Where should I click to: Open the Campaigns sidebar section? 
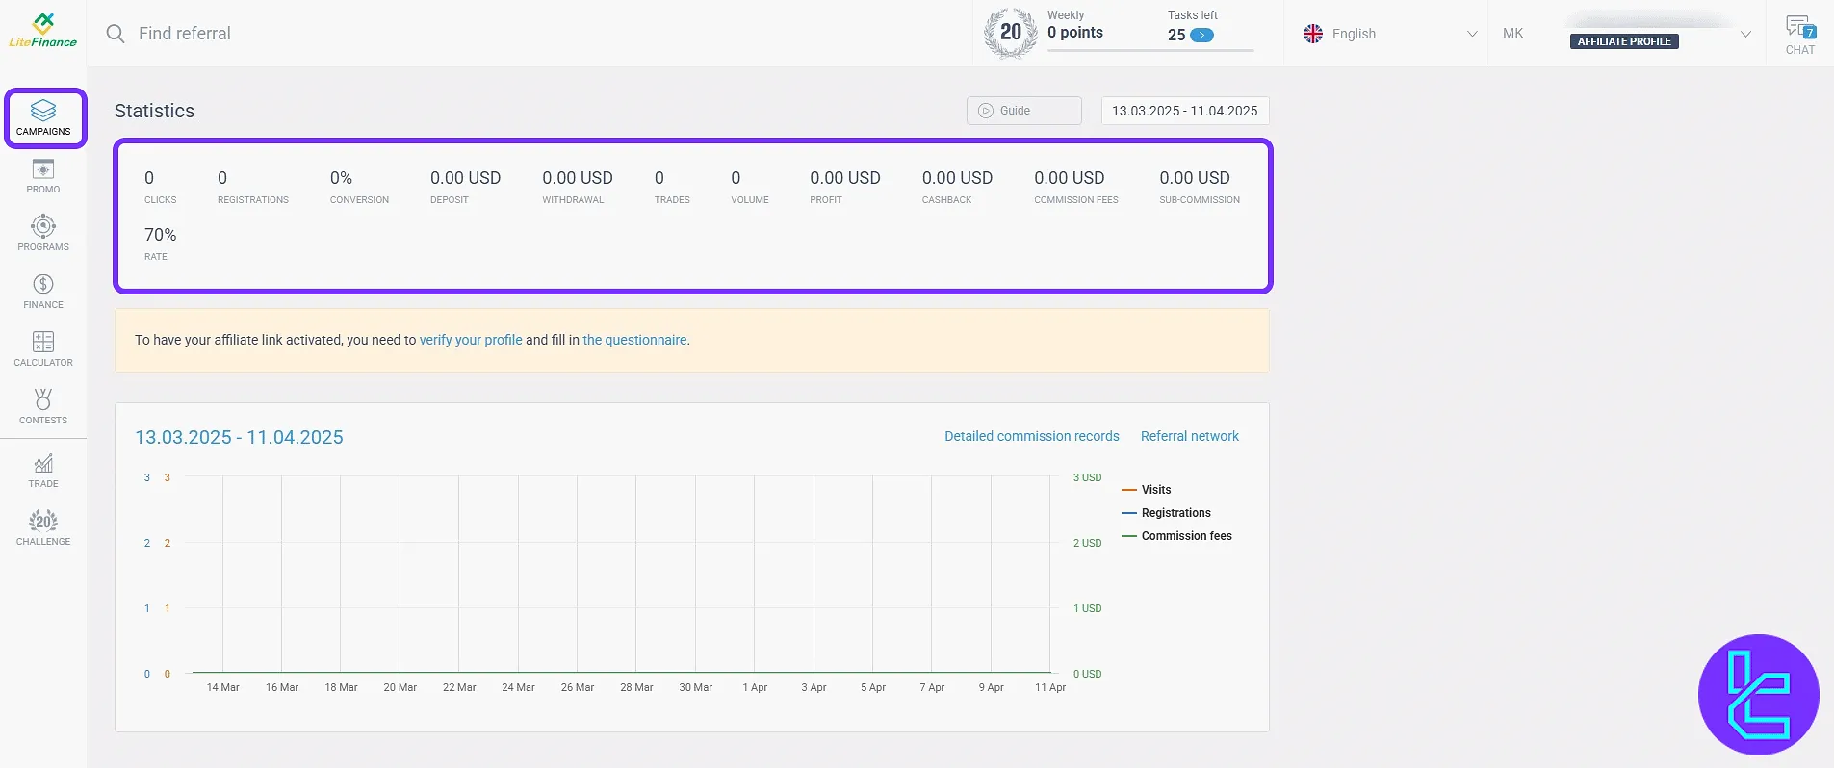[44, 118]
